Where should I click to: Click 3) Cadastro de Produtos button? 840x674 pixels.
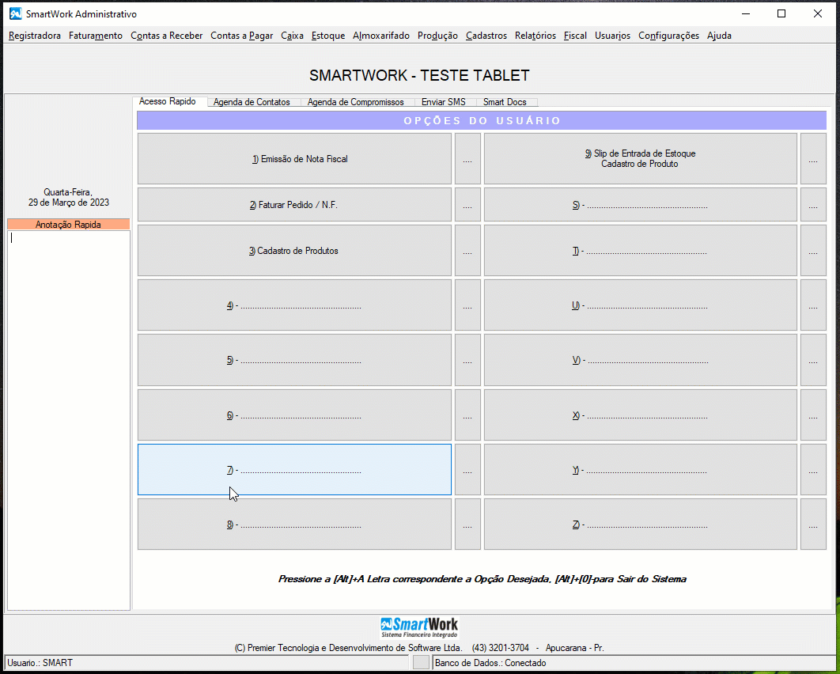[295, 250]
